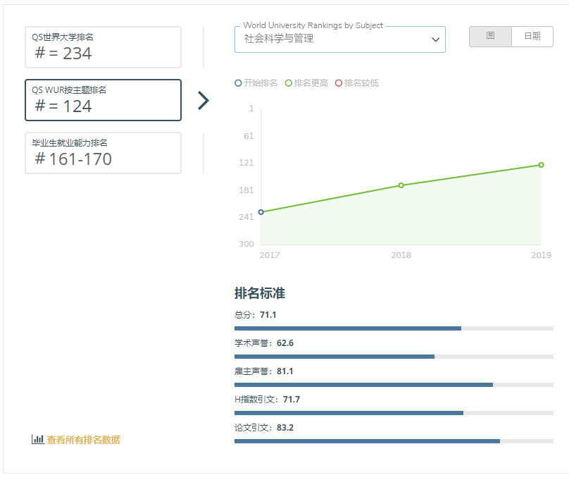Click the red 排名较低 legend circle
This screenshot has width=569, height=487.
point(339,83)
